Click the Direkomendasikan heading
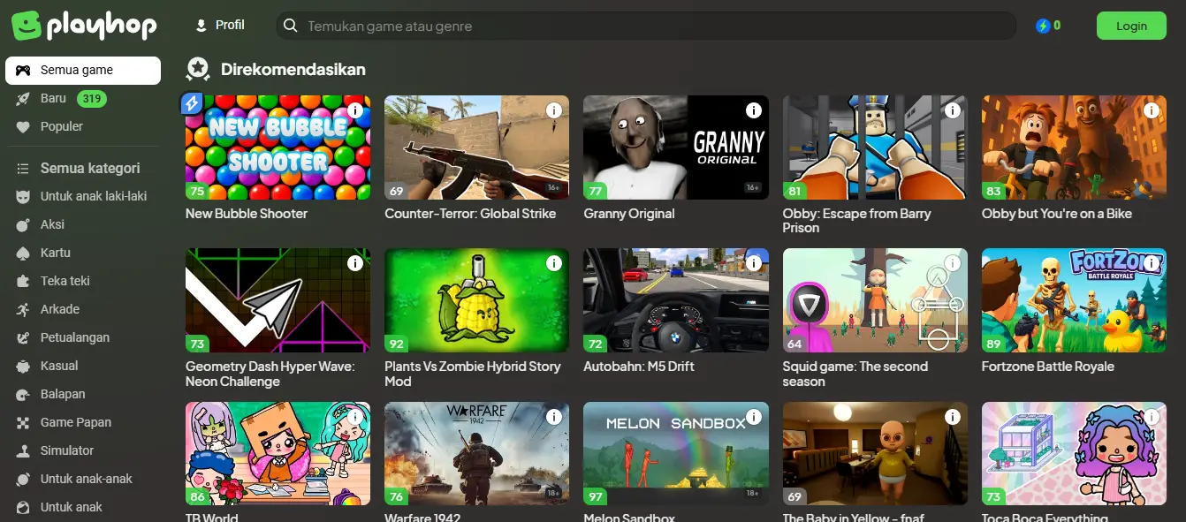The height and width of the screenshot is (522, 1186). 293,69
